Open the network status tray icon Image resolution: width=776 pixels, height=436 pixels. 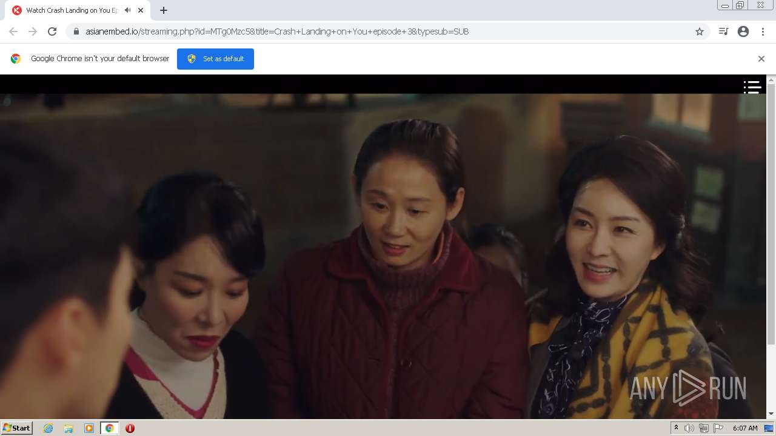tap(704, 428)
